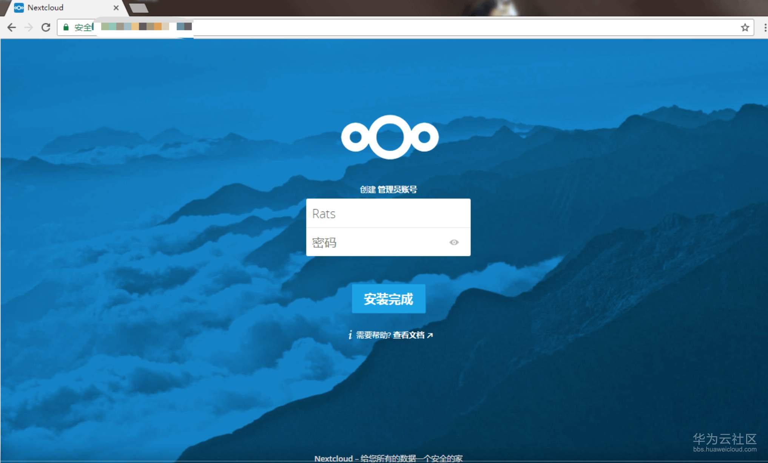Click the browser forward arrow
This screenshot has width=768, height=463.
29,27
